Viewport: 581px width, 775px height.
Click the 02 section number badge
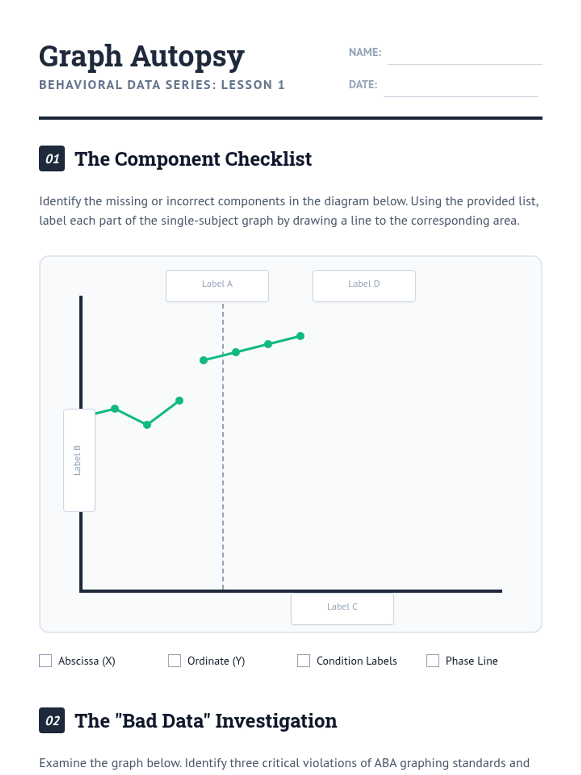pos(52,720)
